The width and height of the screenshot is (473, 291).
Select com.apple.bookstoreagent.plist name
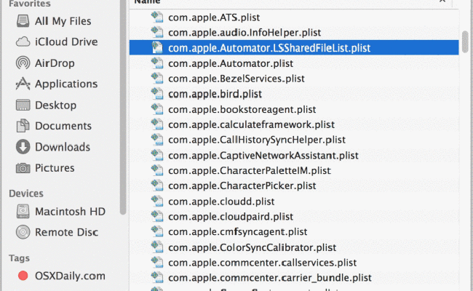pyautogui.click(x=242, y=109)
